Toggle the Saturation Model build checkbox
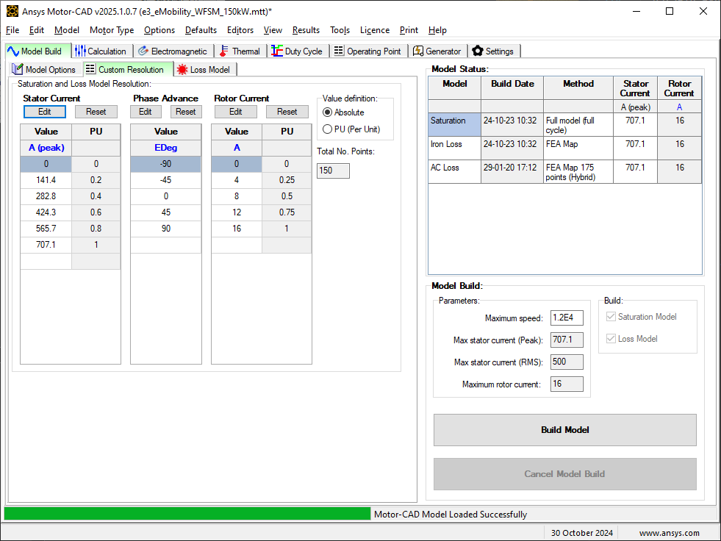 click(611, 317)
